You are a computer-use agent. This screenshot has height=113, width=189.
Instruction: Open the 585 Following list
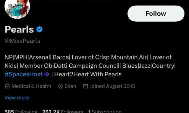[x=21, y=111]
